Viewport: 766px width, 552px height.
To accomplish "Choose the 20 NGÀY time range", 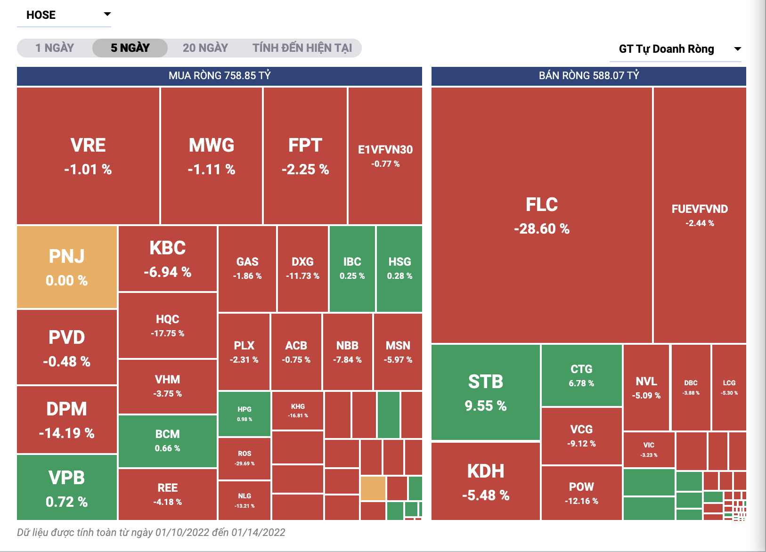I will [205, 48].
